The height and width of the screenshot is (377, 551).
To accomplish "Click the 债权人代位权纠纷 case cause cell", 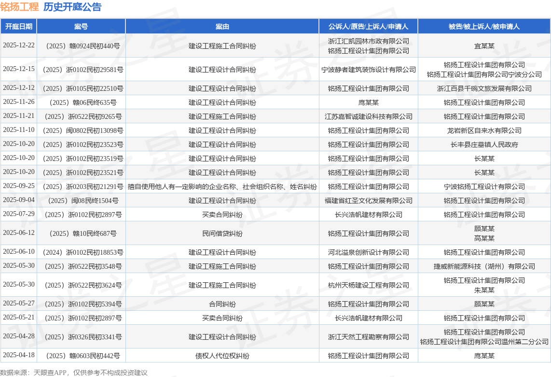I will 222,356.
